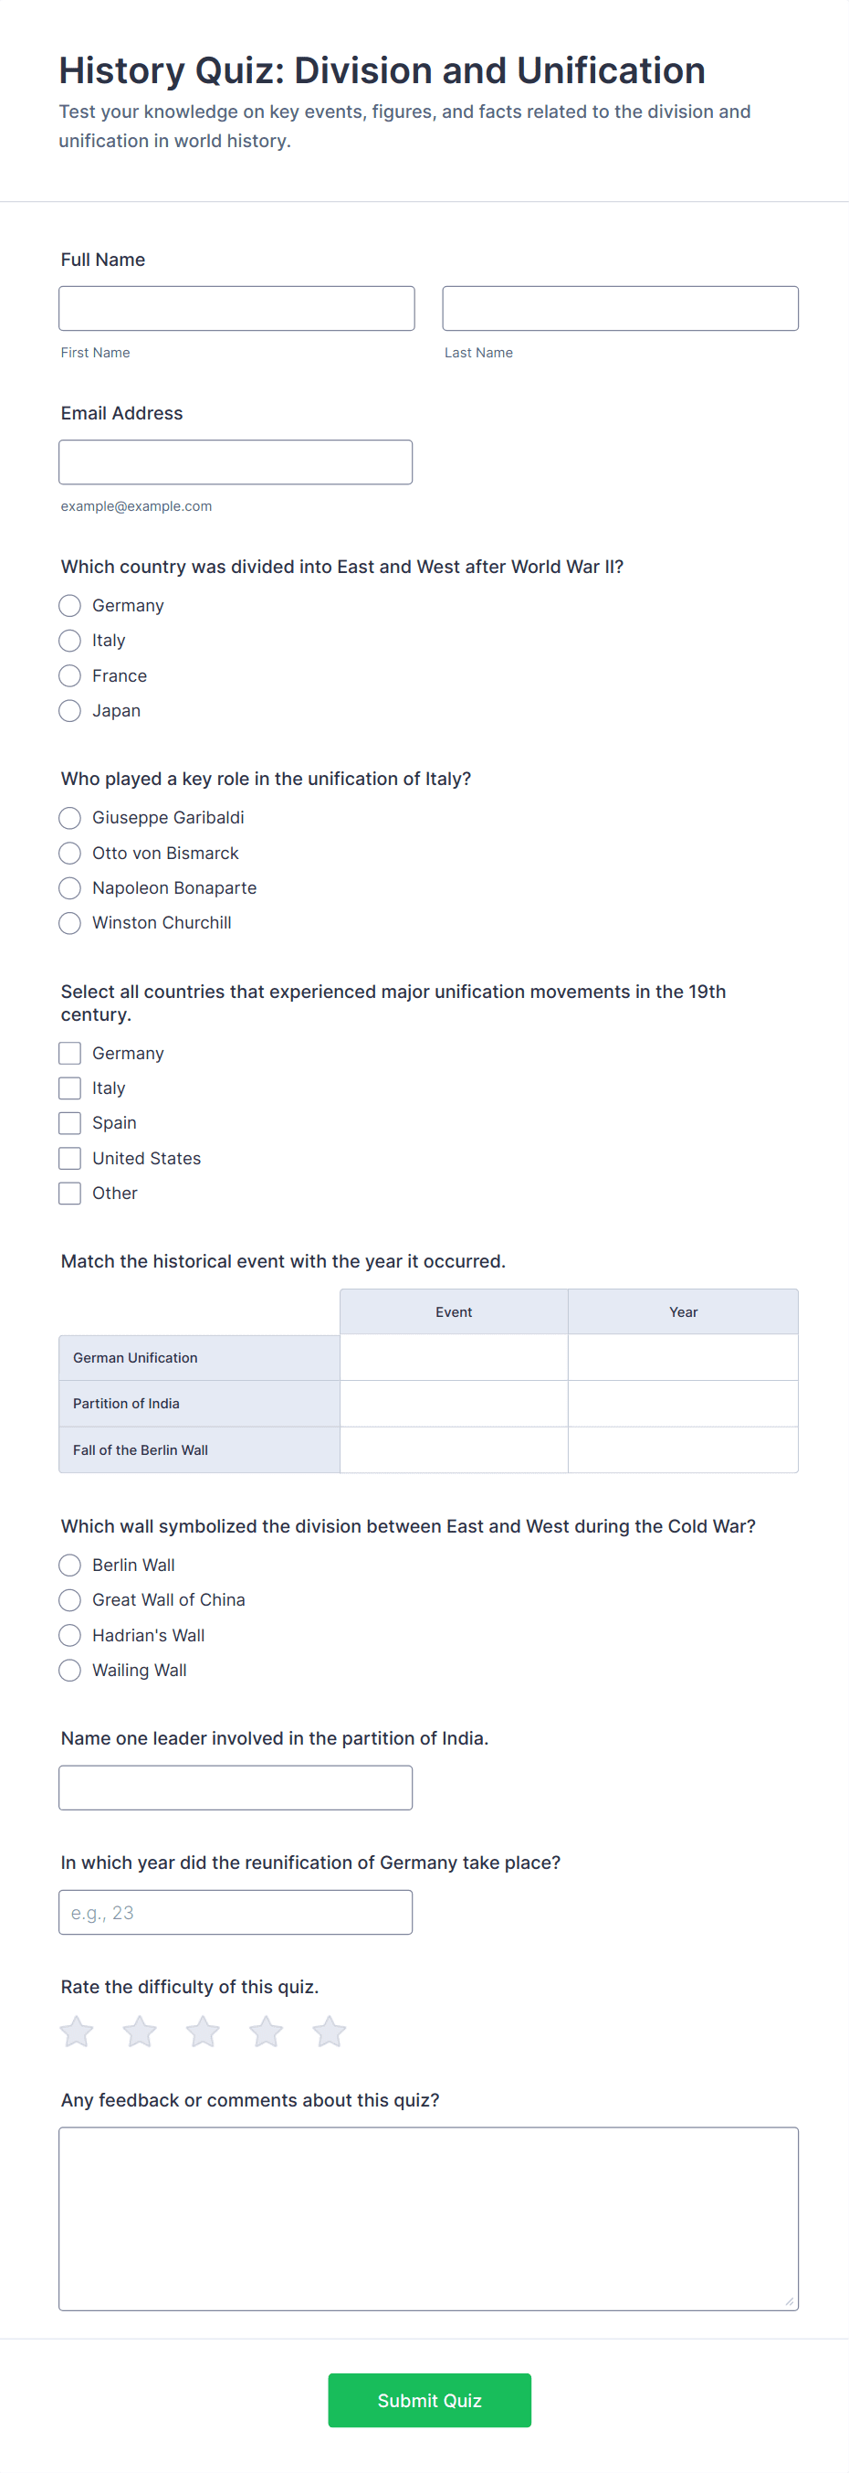Click the Email Address input box

(235, 462)
